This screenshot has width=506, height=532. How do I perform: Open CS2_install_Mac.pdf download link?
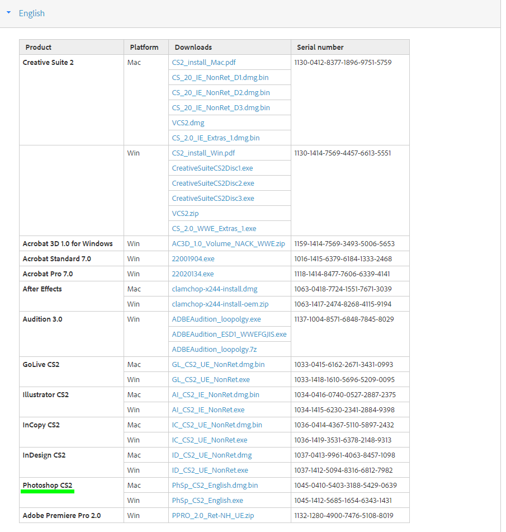(x=204, y=63)
